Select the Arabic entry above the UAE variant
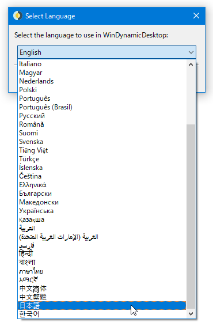The width and height of the screenshot is (213, 326). coord(102,228)
